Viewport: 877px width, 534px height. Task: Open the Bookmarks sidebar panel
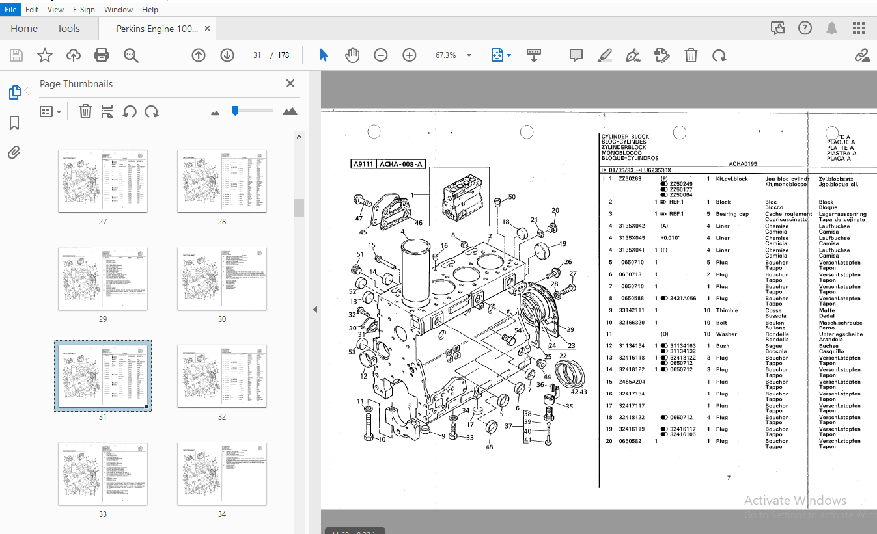click(x=14, y=123)
